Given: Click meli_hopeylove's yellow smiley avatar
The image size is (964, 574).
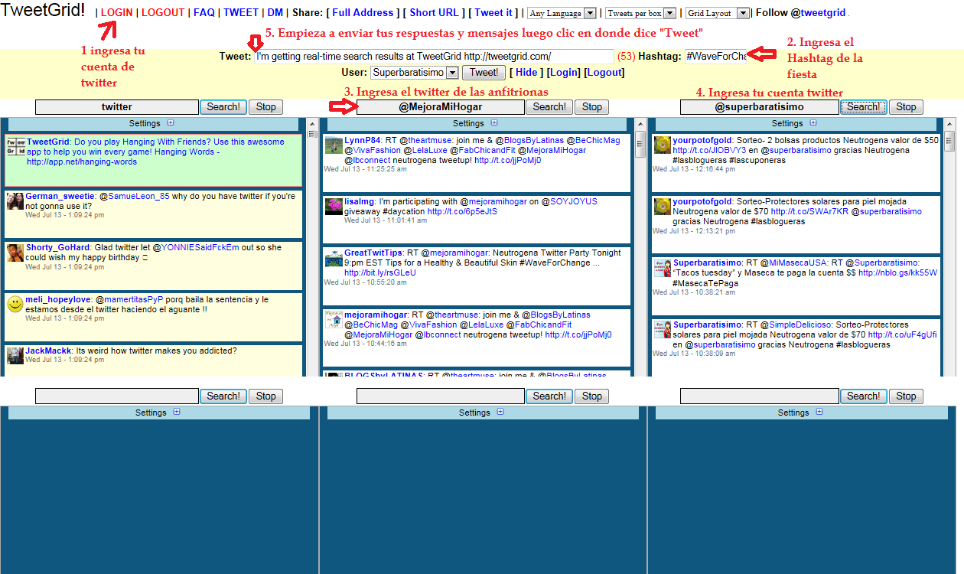Looking at the screenshot, I should 15,305.
